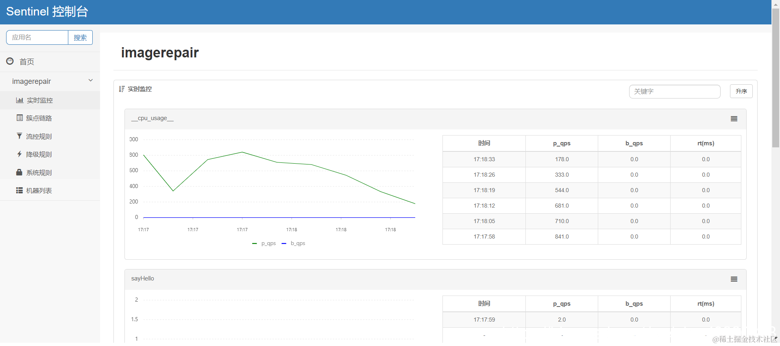This screenshot has height=346, width=780.
Task: Open the hamburger menu on sayHello panel
Action: [734, 279]
